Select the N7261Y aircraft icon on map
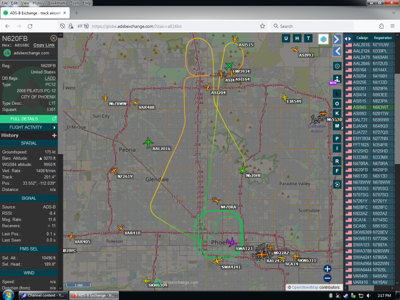 pyautogui.click(x=114, y=171)
